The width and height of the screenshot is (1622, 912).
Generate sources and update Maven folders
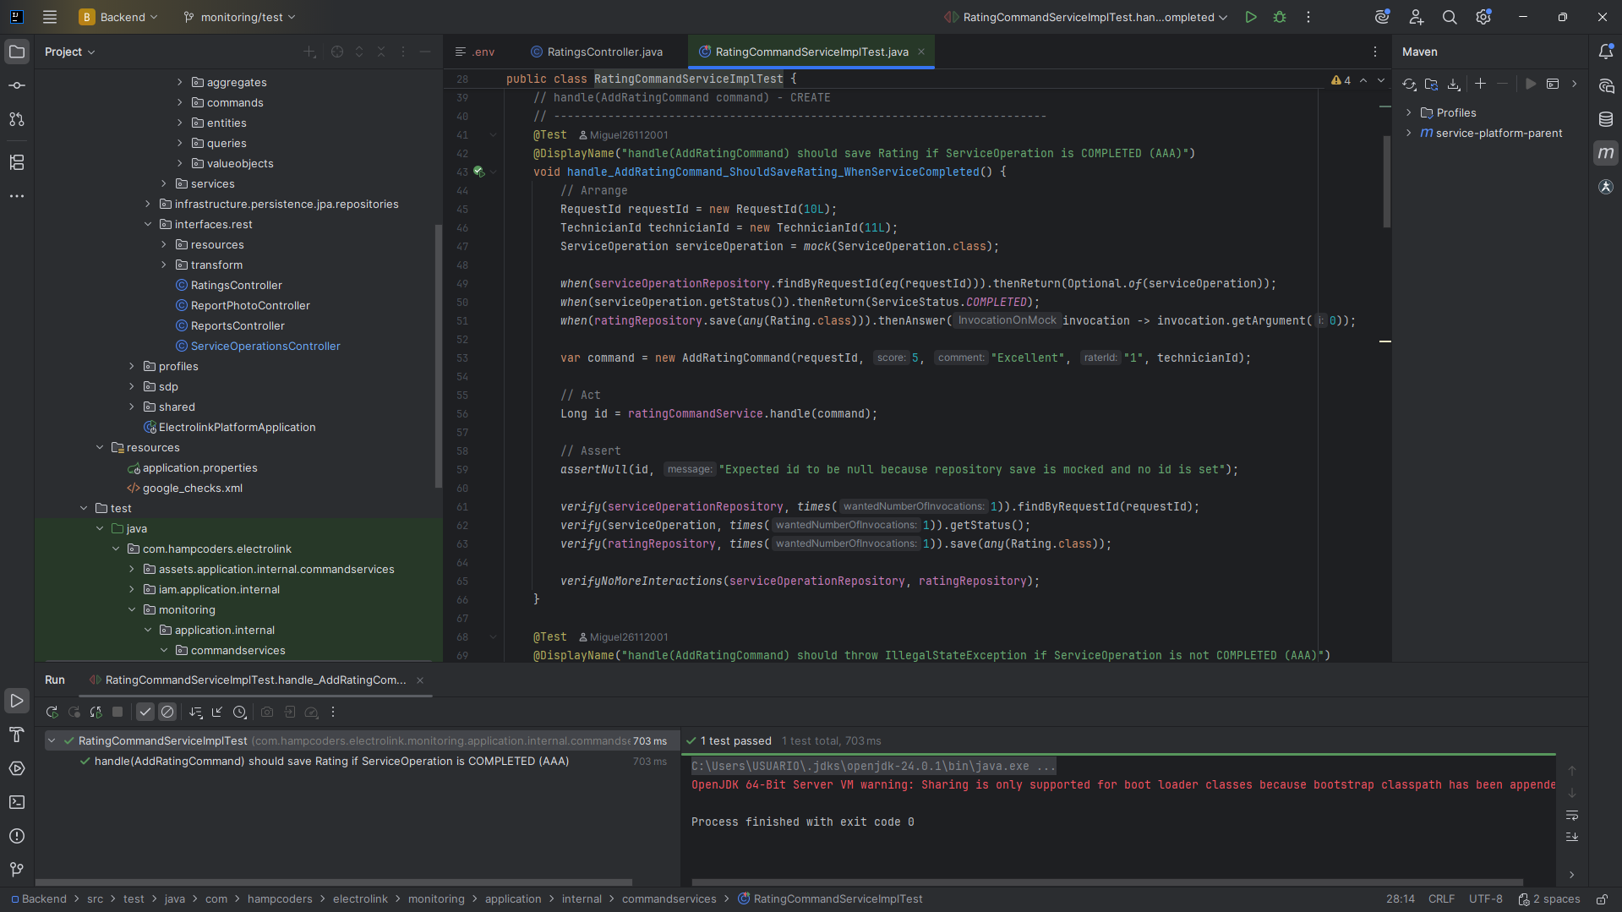point(1431,84)
